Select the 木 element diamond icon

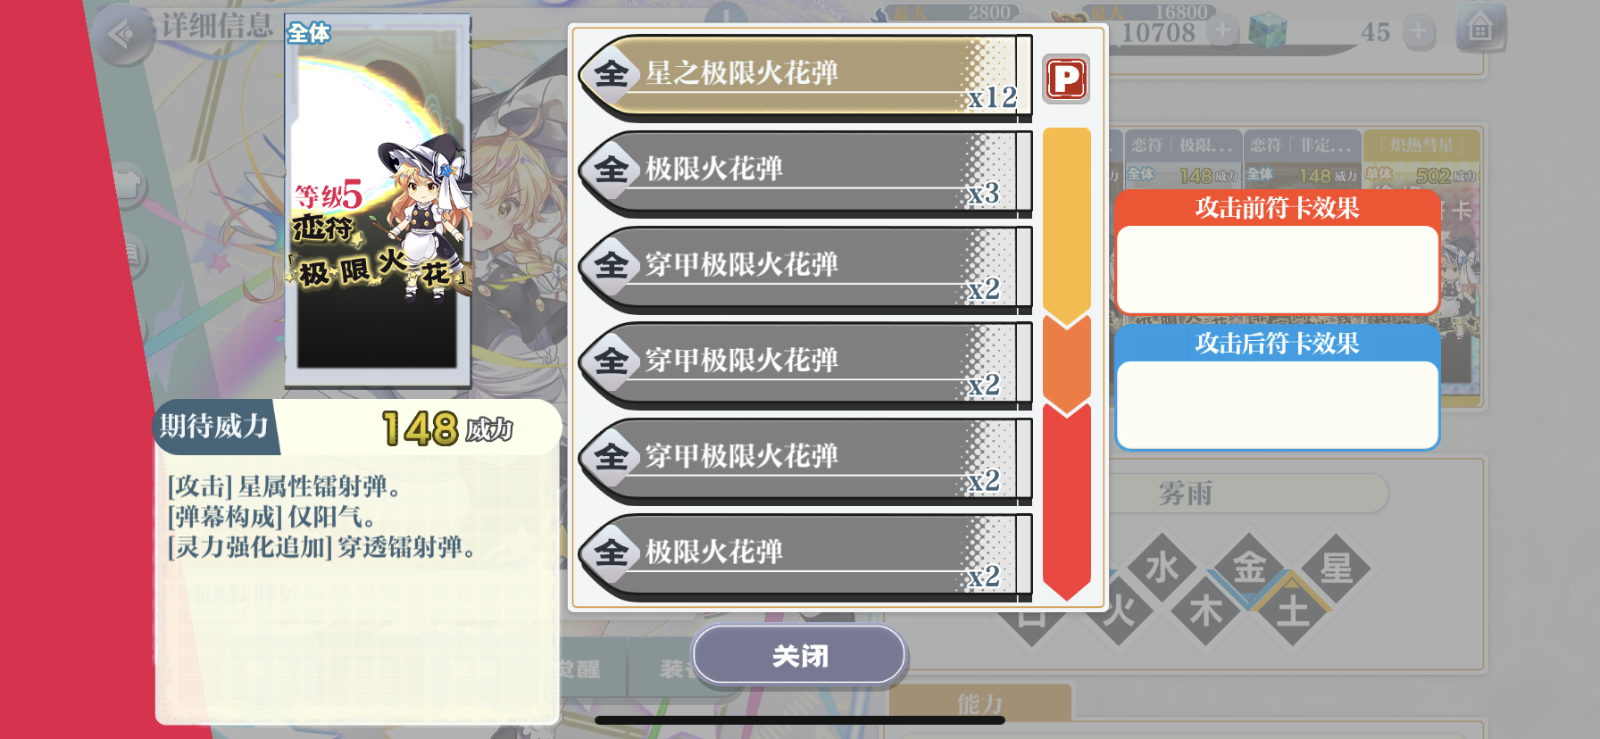pyautogui.click(x=1205, y=612)
